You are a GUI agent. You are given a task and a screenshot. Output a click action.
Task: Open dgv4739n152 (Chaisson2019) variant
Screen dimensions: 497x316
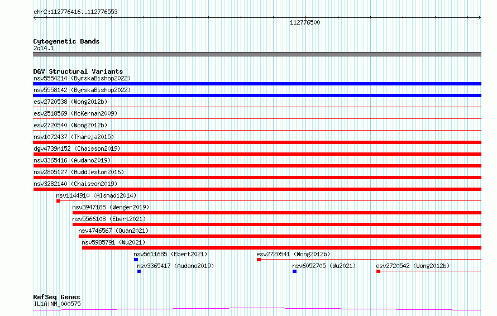(x=77, y=149)
